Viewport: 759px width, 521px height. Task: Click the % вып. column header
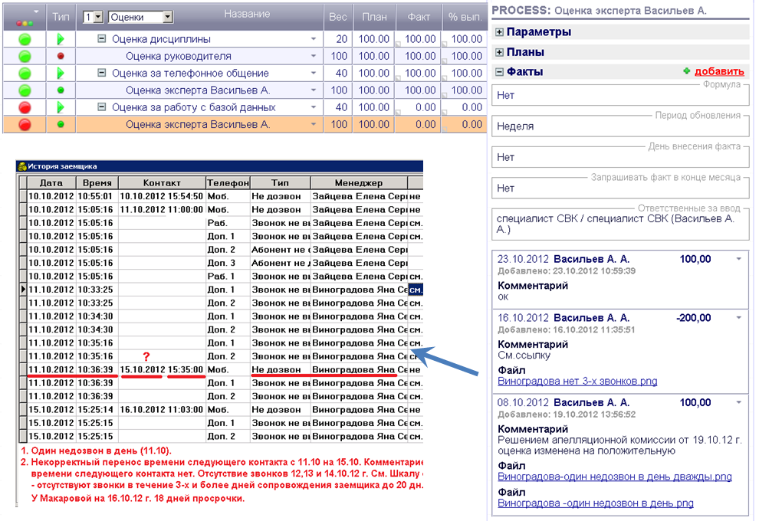point(465,17)
